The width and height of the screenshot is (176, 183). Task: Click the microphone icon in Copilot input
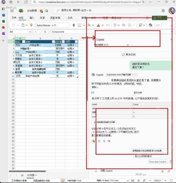tap(163, 171)
